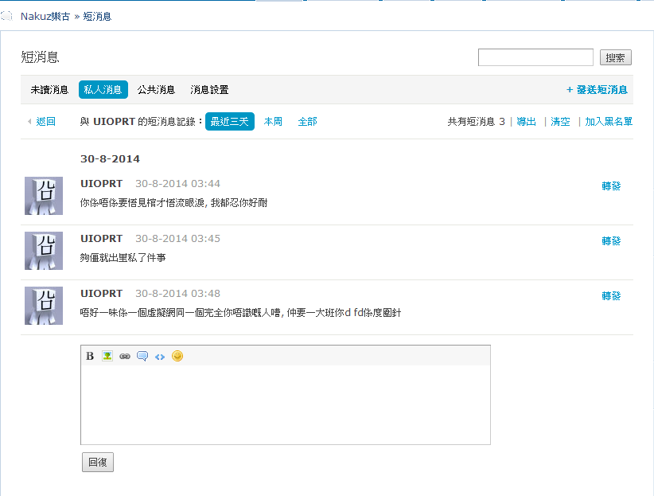Viewport: 654px width, 496px height.
Task: Click inside the search input field
Action: 535,57
